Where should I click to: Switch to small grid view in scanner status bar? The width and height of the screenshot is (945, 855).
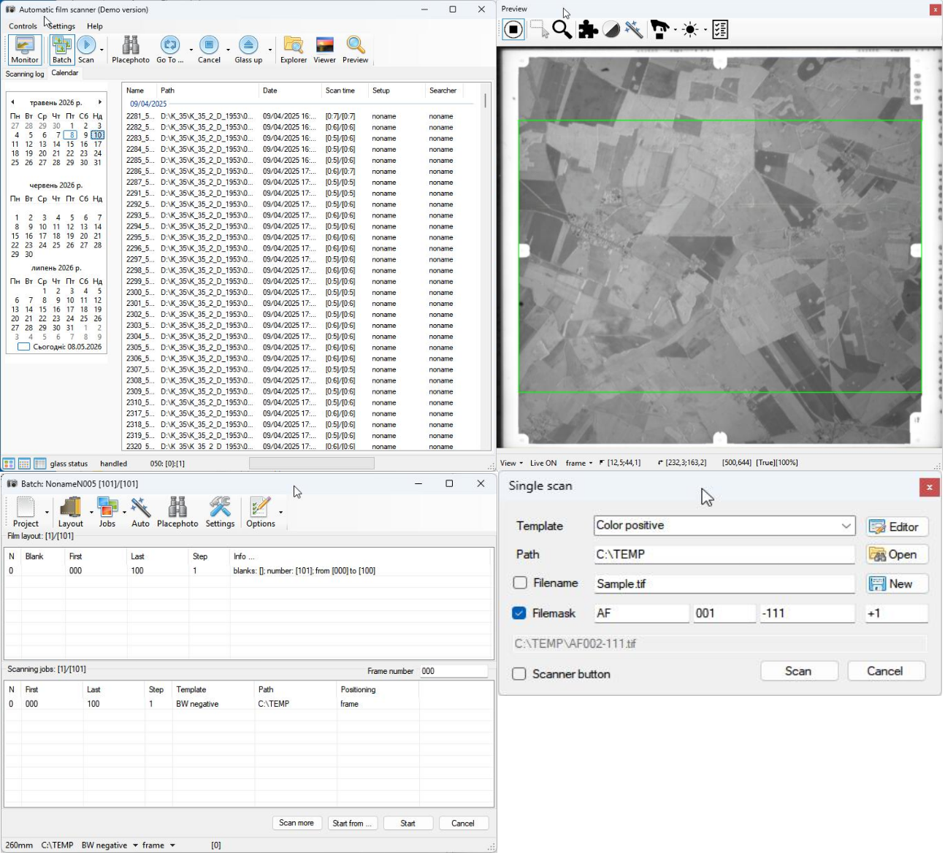[x=24, y=464]
